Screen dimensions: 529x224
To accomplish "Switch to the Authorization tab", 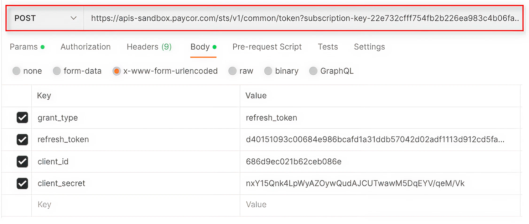I will click(x=85, y=47).
